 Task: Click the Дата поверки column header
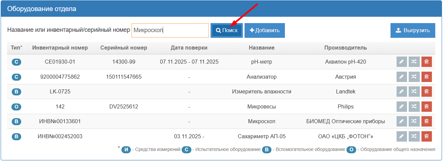coord(189,48)
